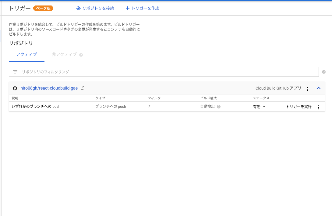
Task: Click リポジトリを接続 link
Action: click(98, 8)
